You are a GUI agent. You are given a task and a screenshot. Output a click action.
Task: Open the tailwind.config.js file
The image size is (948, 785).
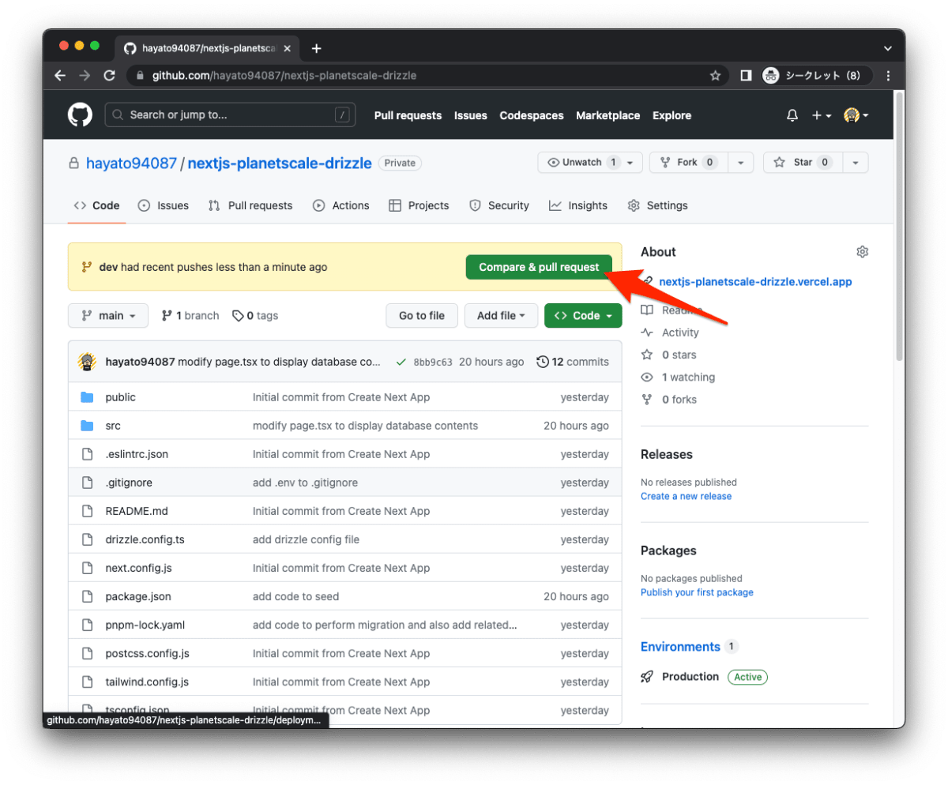tap(147, 682)
